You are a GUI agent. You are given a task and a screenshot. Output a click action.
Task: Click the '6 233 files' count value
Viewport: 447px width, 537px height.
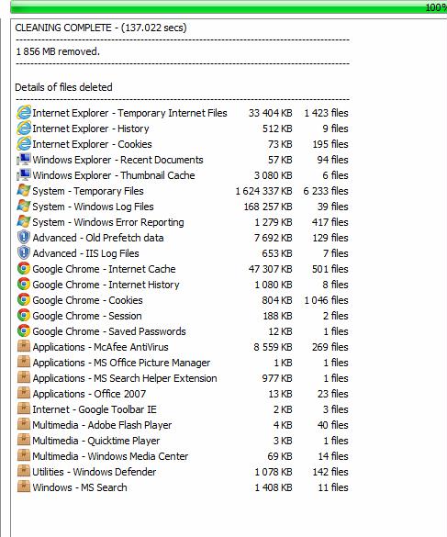[326, 191]
